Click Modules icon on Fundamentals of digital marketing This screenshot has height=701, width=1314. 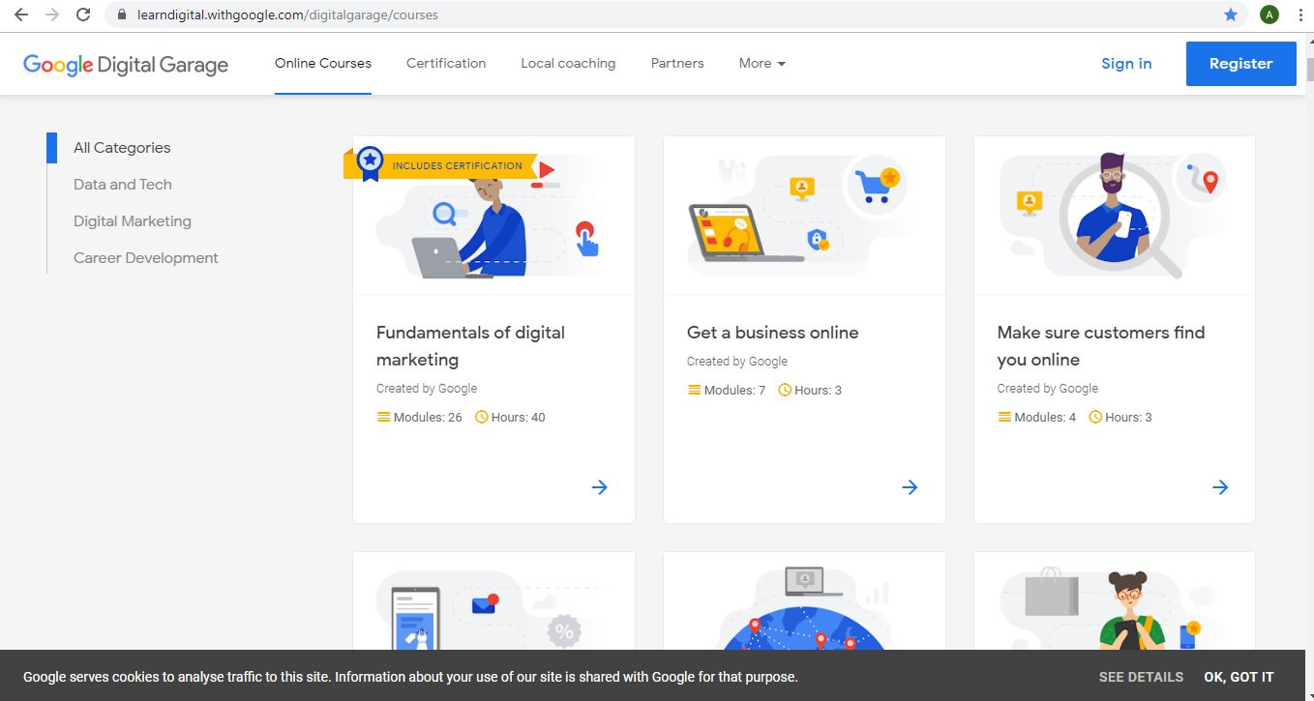[x=383, y=418]
